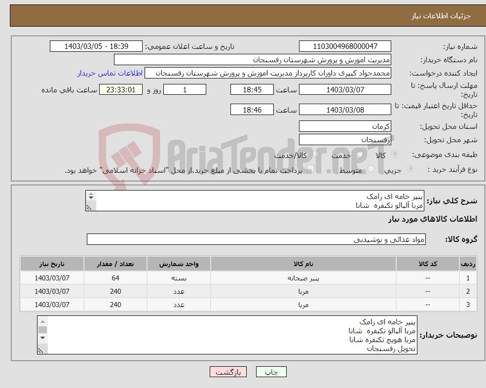This screenshot has height=388, width=486.
Task: Click the response deadline date 1403/03/07 field
Action: (345, 90)
